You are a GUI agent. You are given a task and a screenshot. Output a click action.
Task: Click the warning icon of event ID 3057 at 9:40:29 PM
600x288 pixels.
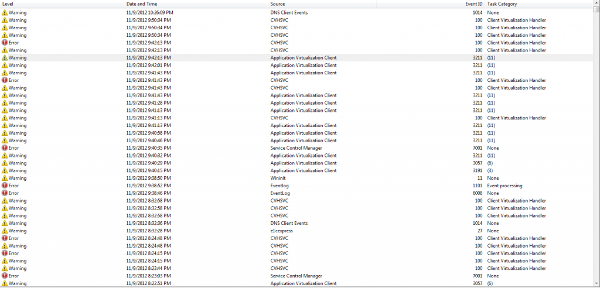pyautogui.click(x=5, y=163)
